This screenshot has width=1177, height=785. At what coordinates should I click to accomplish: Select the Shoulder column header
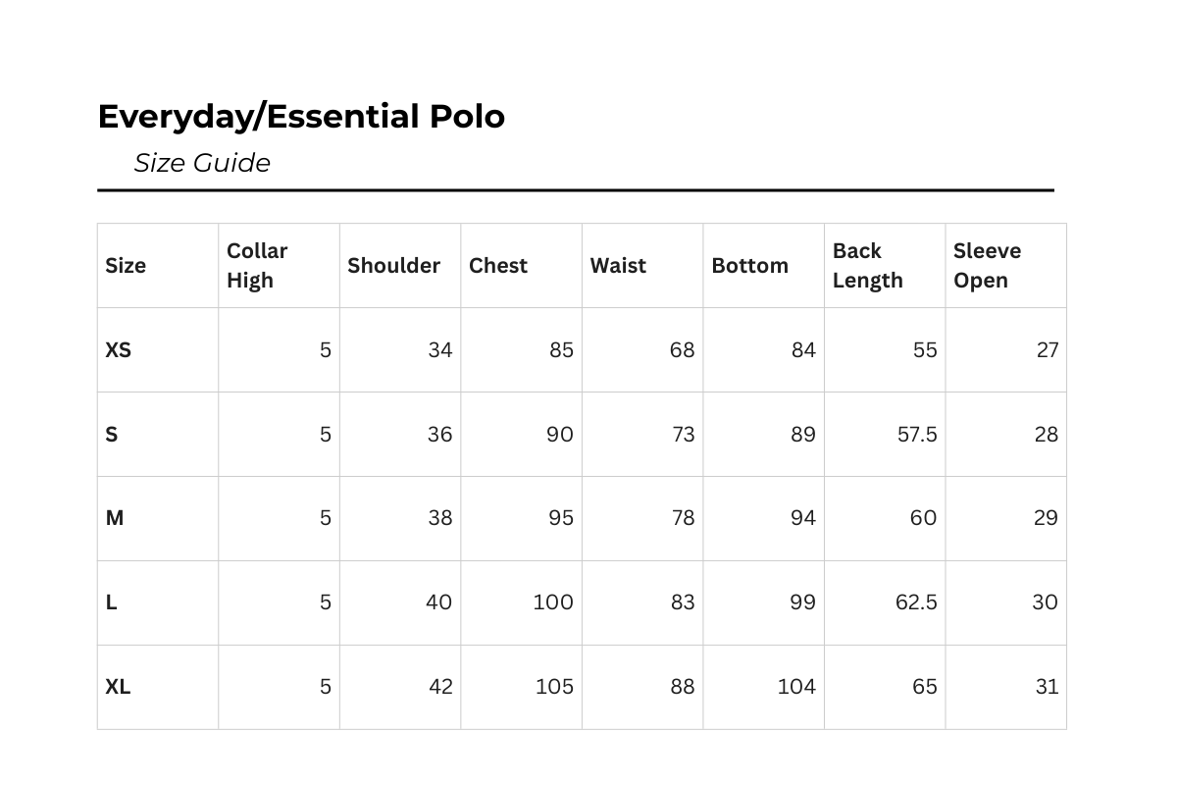point(393,265)
